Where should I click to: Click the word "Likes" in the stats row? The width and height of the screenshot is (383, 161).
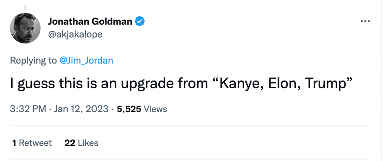(x=88, y=143)
